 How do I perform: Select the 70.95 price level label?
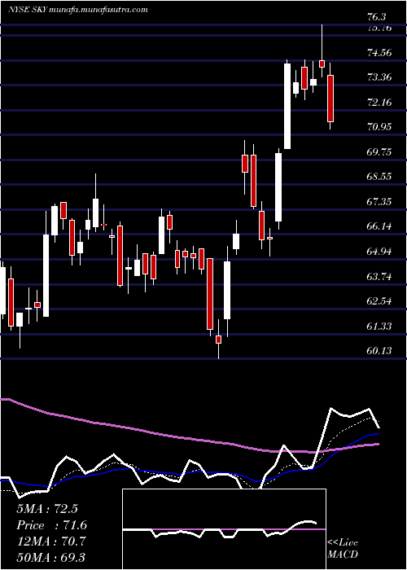tap(379, 127)
